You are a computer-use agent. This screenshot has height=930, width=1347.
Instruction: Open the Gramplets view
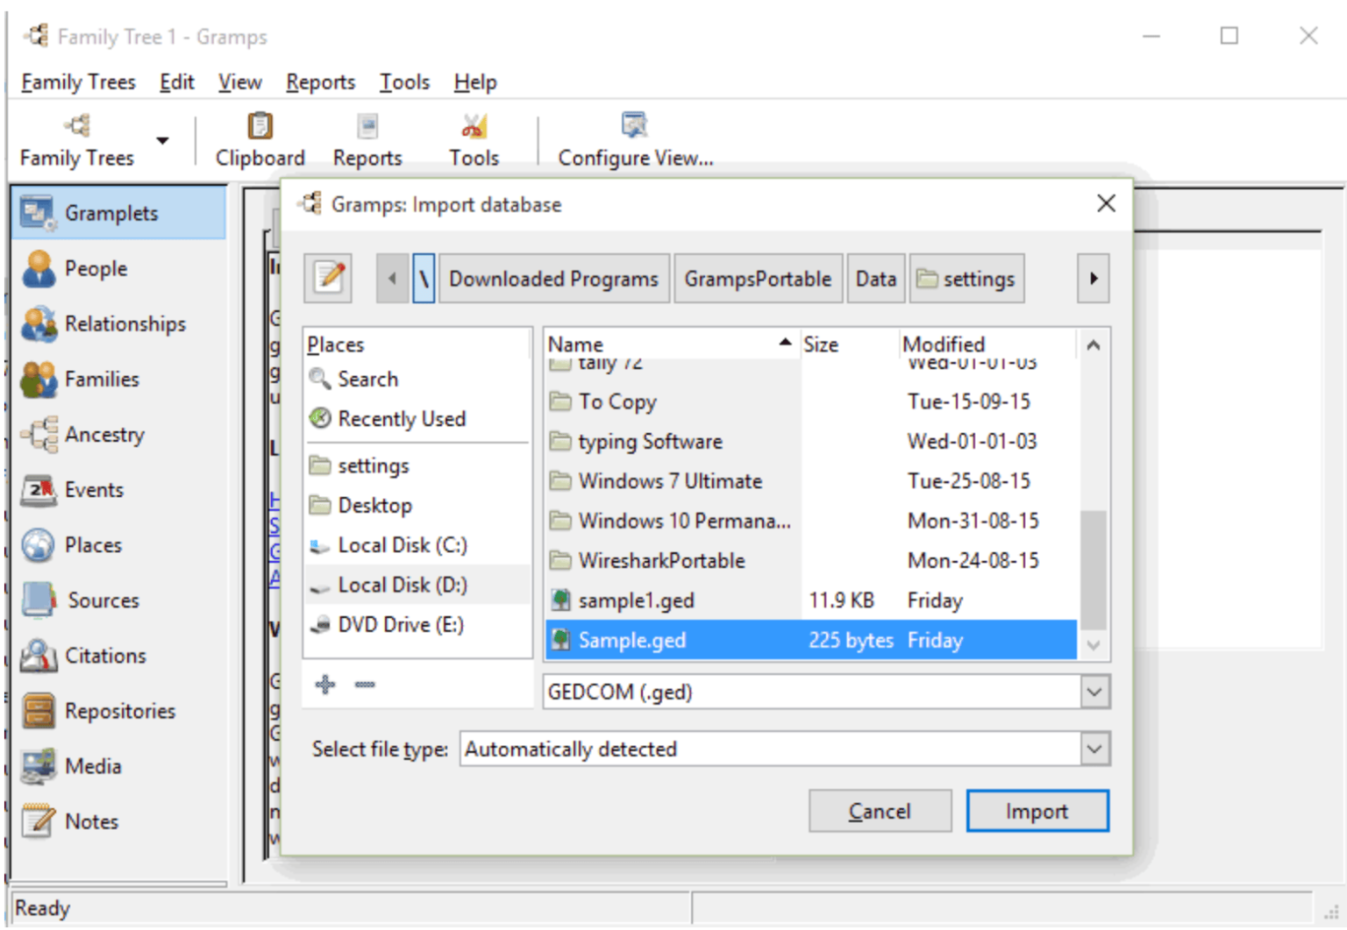(112, 212)
